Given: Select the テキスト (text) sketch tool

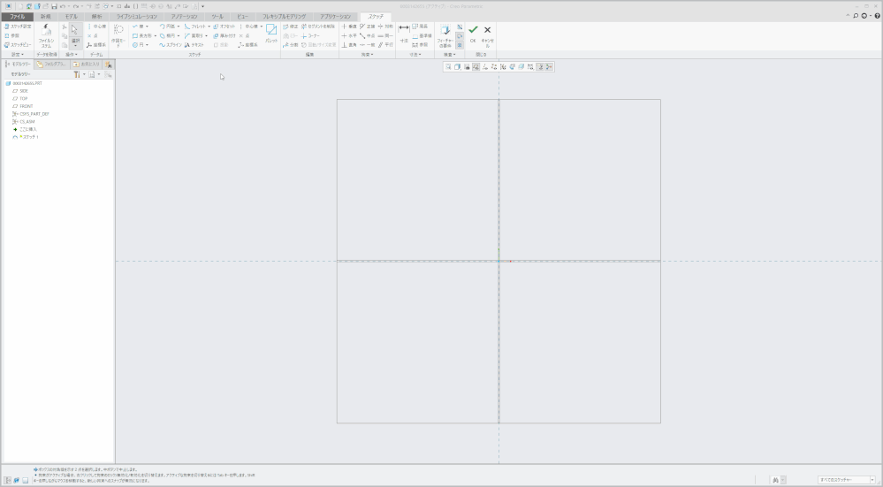Looking at the screenshot, I should point(194,44).
